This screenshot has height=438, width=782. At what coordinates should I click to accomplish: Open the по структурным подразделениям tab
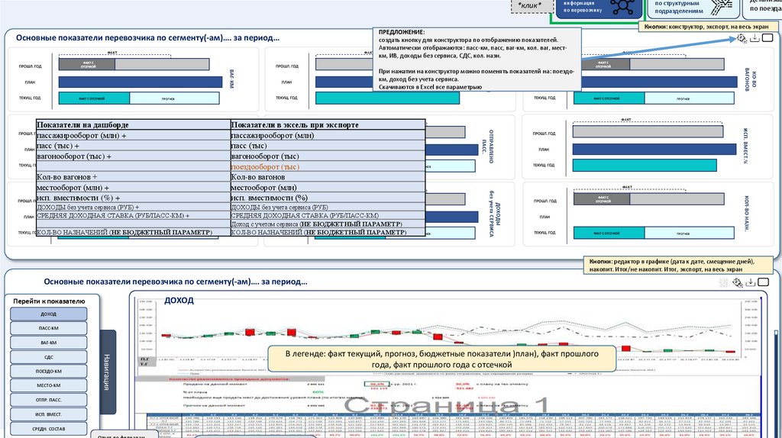click(694, 8)
